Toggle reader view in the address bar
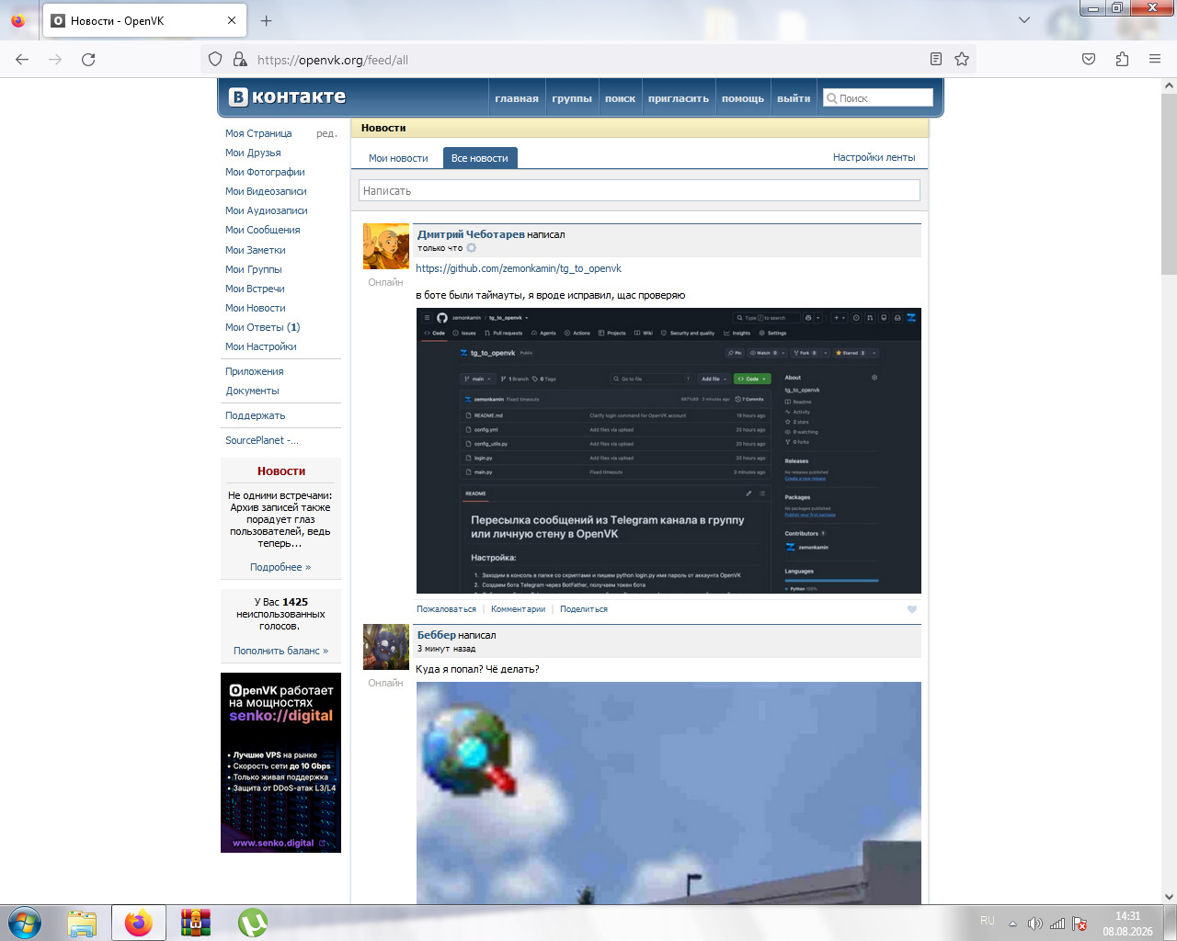 936,59
